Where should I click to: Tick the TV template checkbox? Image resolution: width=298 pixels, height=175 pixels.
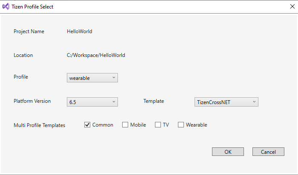[158, 125]
